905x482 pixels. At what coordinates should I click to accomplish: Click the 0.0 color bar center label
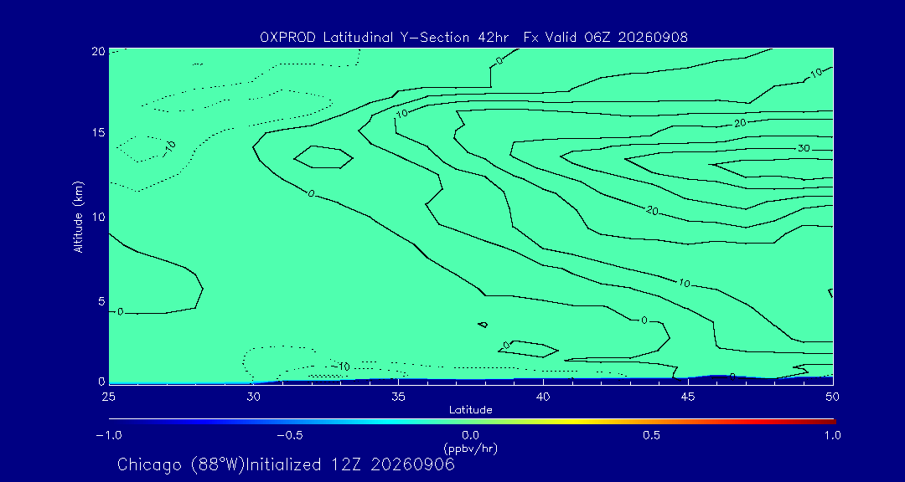471,435
